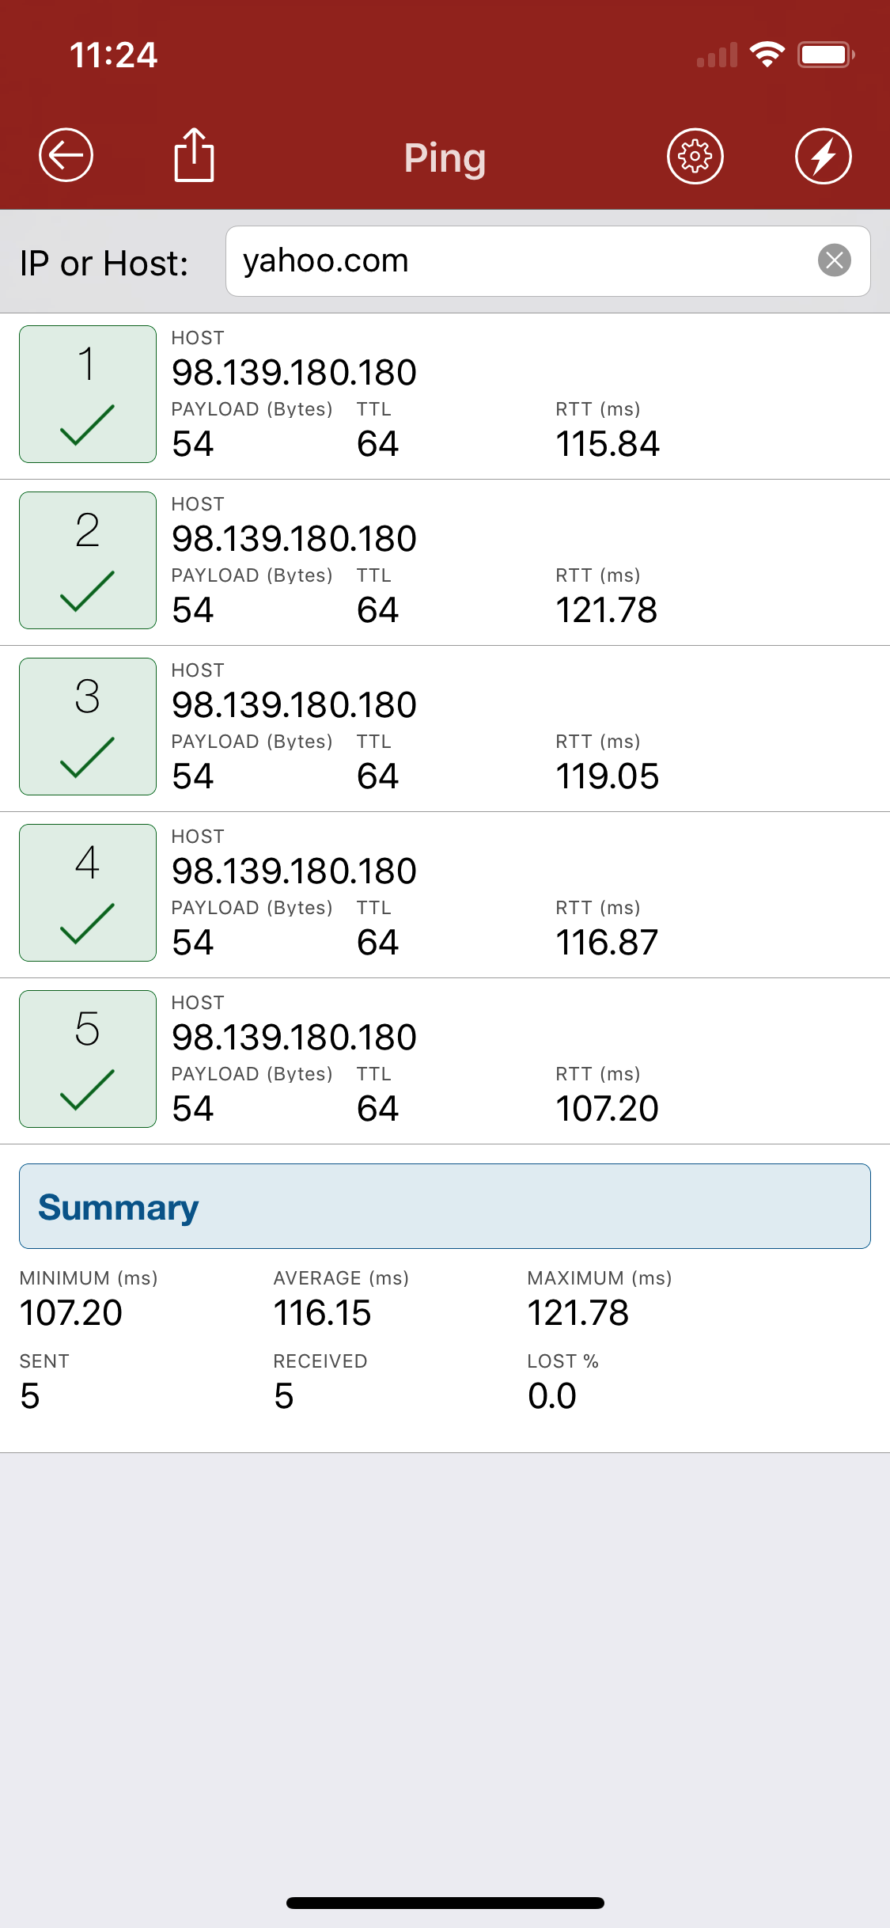Viewport: 890px width, 1928px height.
Task: Tap the 121.78 RTT in row two
Action: pos(606,610)
